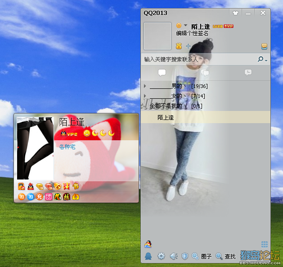Switch to the Contacts tab bubble

tap(162, 73)
